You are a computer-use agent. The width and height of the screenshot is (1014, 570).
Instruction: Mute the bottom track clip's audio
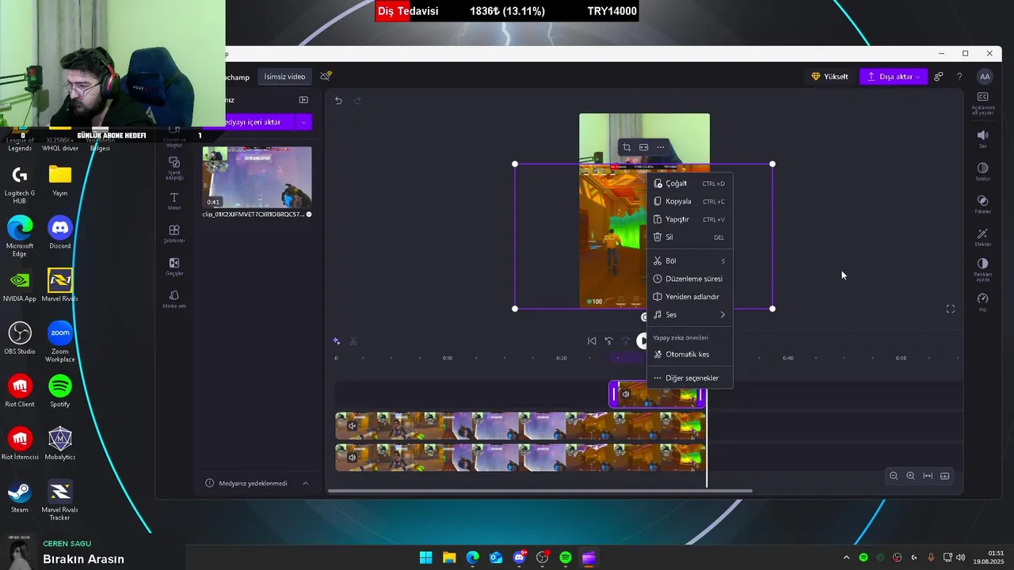(353, 457)
